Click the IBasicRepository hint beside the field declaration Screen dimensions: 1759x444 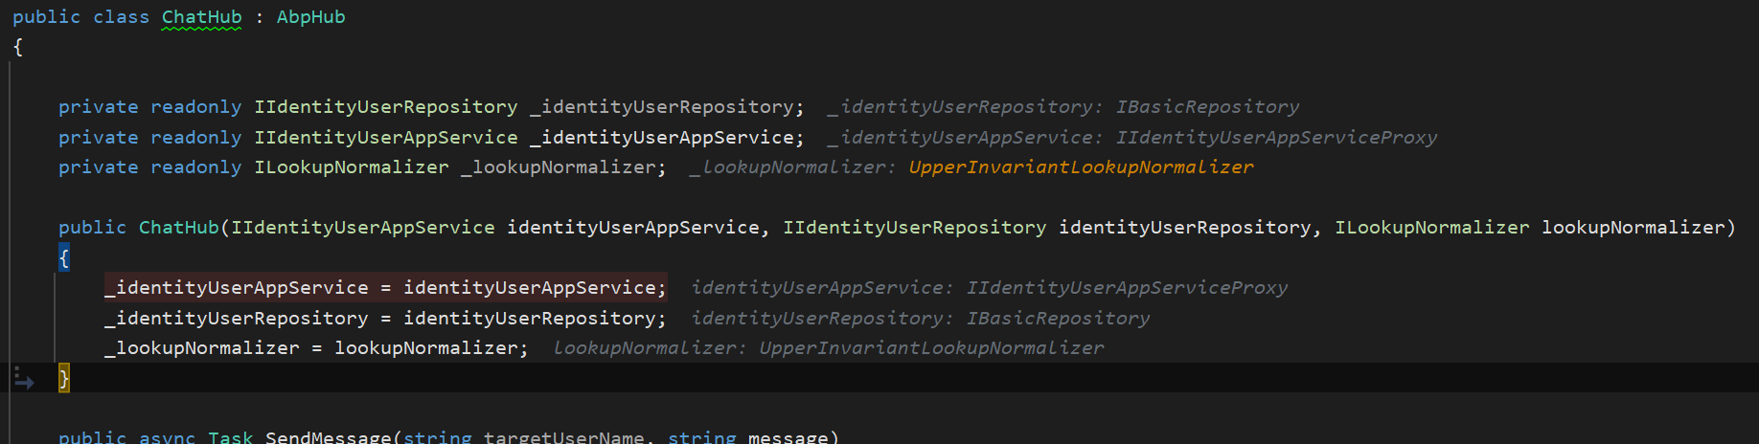(x=1207, y=107)
